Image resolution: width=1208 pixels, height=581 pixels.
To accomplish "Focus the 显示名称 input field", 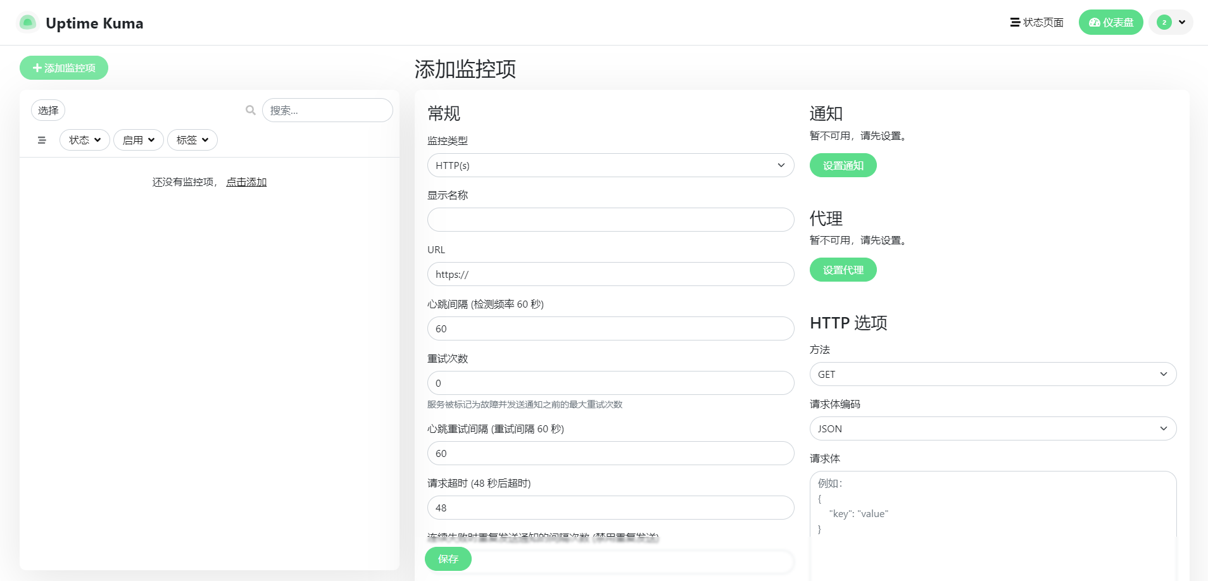I will (611, 220).
